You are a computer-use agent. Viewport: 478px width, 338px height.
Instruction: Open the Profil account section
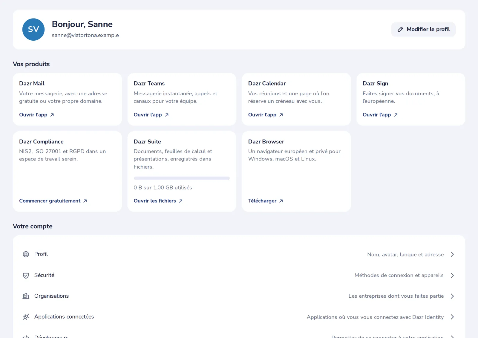(239, 254)
